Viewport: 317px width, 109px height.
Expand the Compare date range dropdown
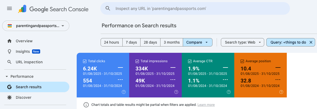(x=198, y=42)
